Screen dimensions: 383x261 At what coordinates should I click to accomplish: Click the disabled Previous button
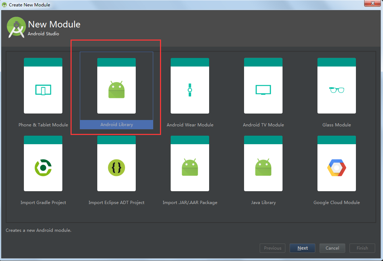click(273, 248)
